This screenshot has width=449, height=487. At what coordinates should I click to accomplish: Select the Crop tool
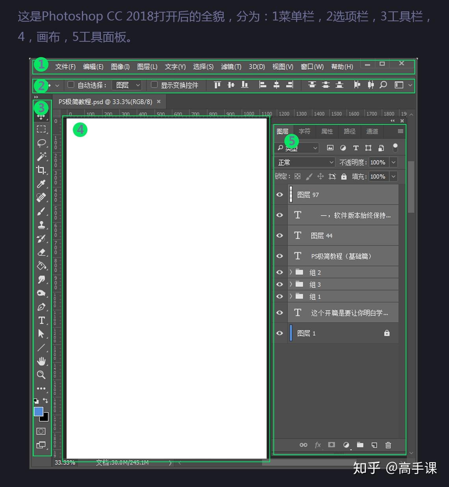41,170
